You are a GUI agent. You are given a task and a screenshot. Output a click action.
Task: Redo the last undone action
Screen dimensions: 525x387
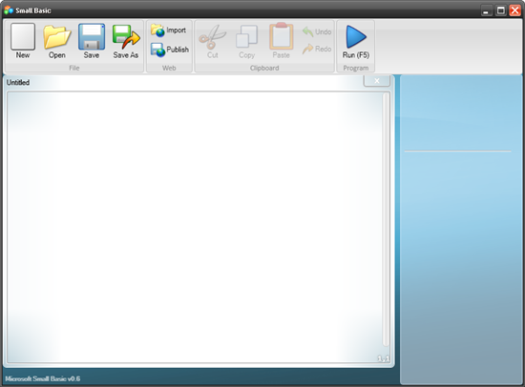(x=317, y=49)
